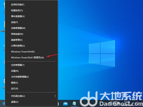Click the Windows Start button
The height and width of the screenshot is (107, 143).
pyautogui.click(x=4, y=103)
